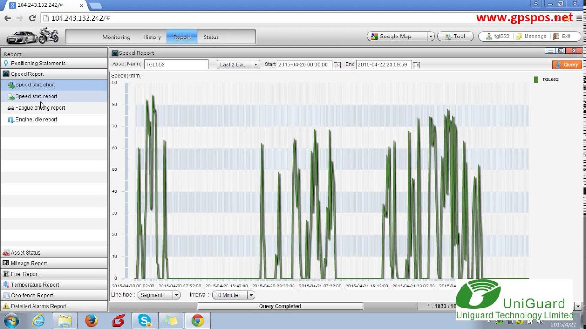
Task: Open the Interval 10 Minute dropdown
Action: [x=250, y=295]
